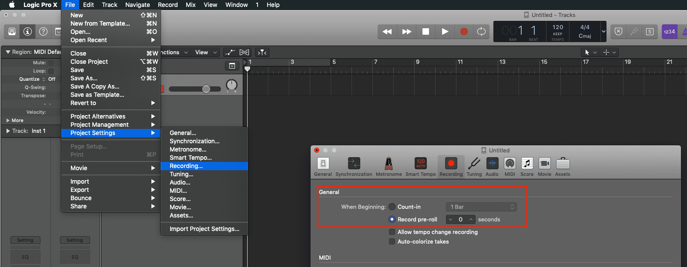Screen dimensions: 687x267
Task: Toggle the purple 1234 Count-in button
Action: pyautogui.click(x=669, y=32)
